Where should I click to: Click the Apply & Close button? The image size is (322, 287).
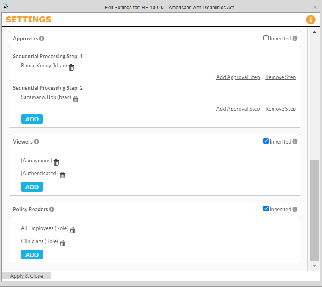(27, 276)
